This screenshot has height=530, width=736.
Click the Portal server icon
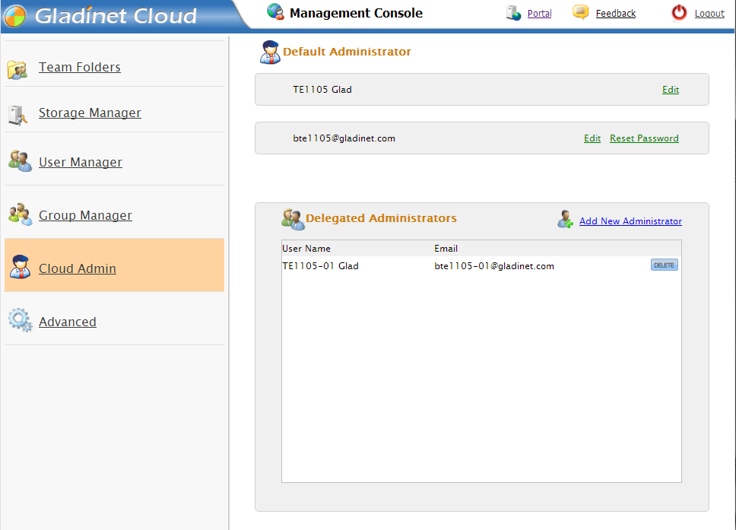tap(513, 13)
